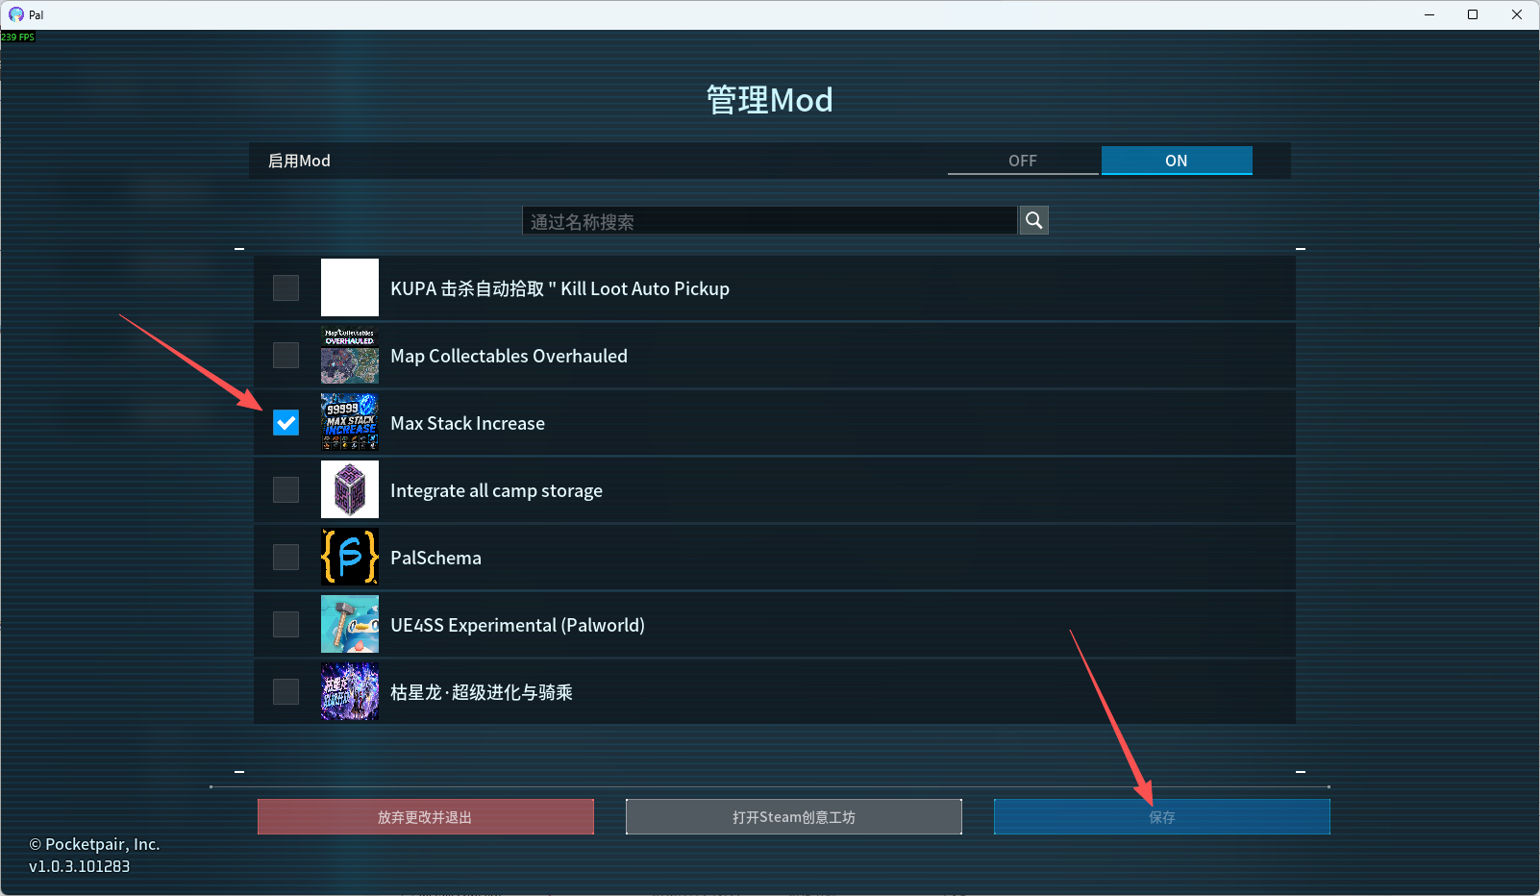Click the Max Stack Increase mod thumbnail
The height and width of the screenshot is (896, 1540).
(350, 422)
